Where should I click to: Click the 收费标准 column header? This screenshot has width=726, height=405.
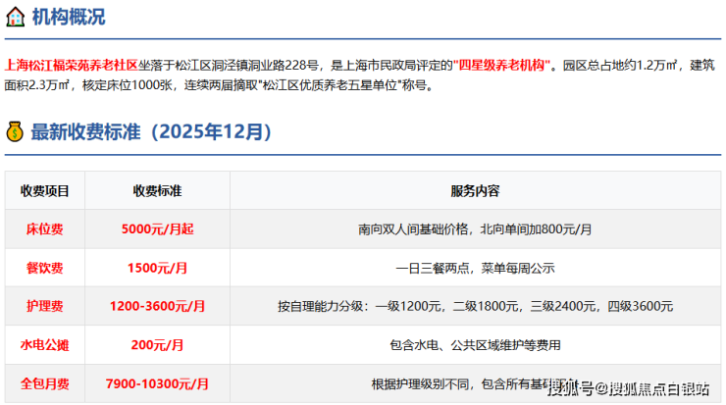(157, 190)
